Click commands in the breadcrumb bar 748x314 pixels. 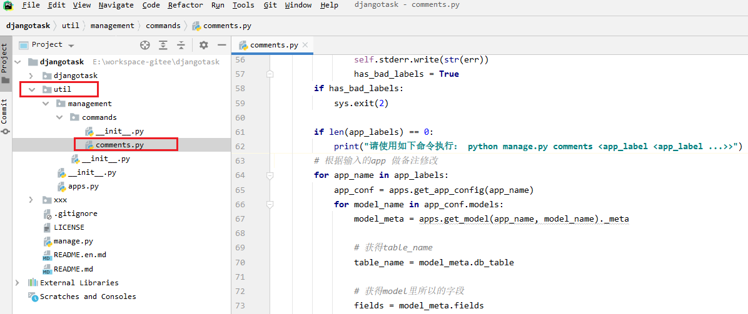click(163, 25)
